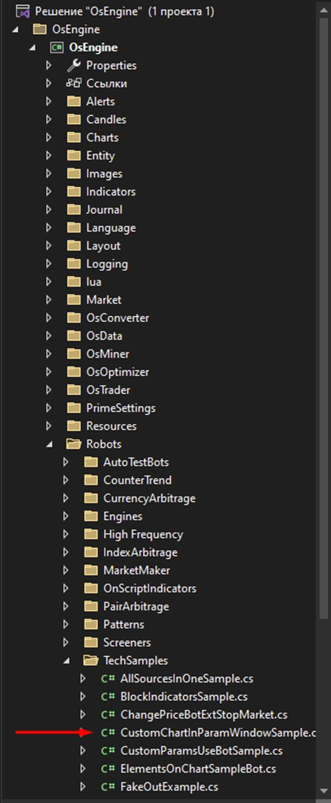The width and height of the screenshot is (331, 803).
Task: Click the folder icon beside Charts
Action: [73, 137]
